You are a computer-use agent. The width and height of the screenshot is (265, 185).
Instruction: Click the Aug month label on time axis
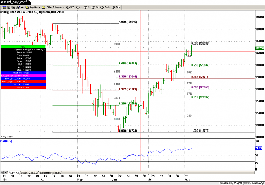187,179
